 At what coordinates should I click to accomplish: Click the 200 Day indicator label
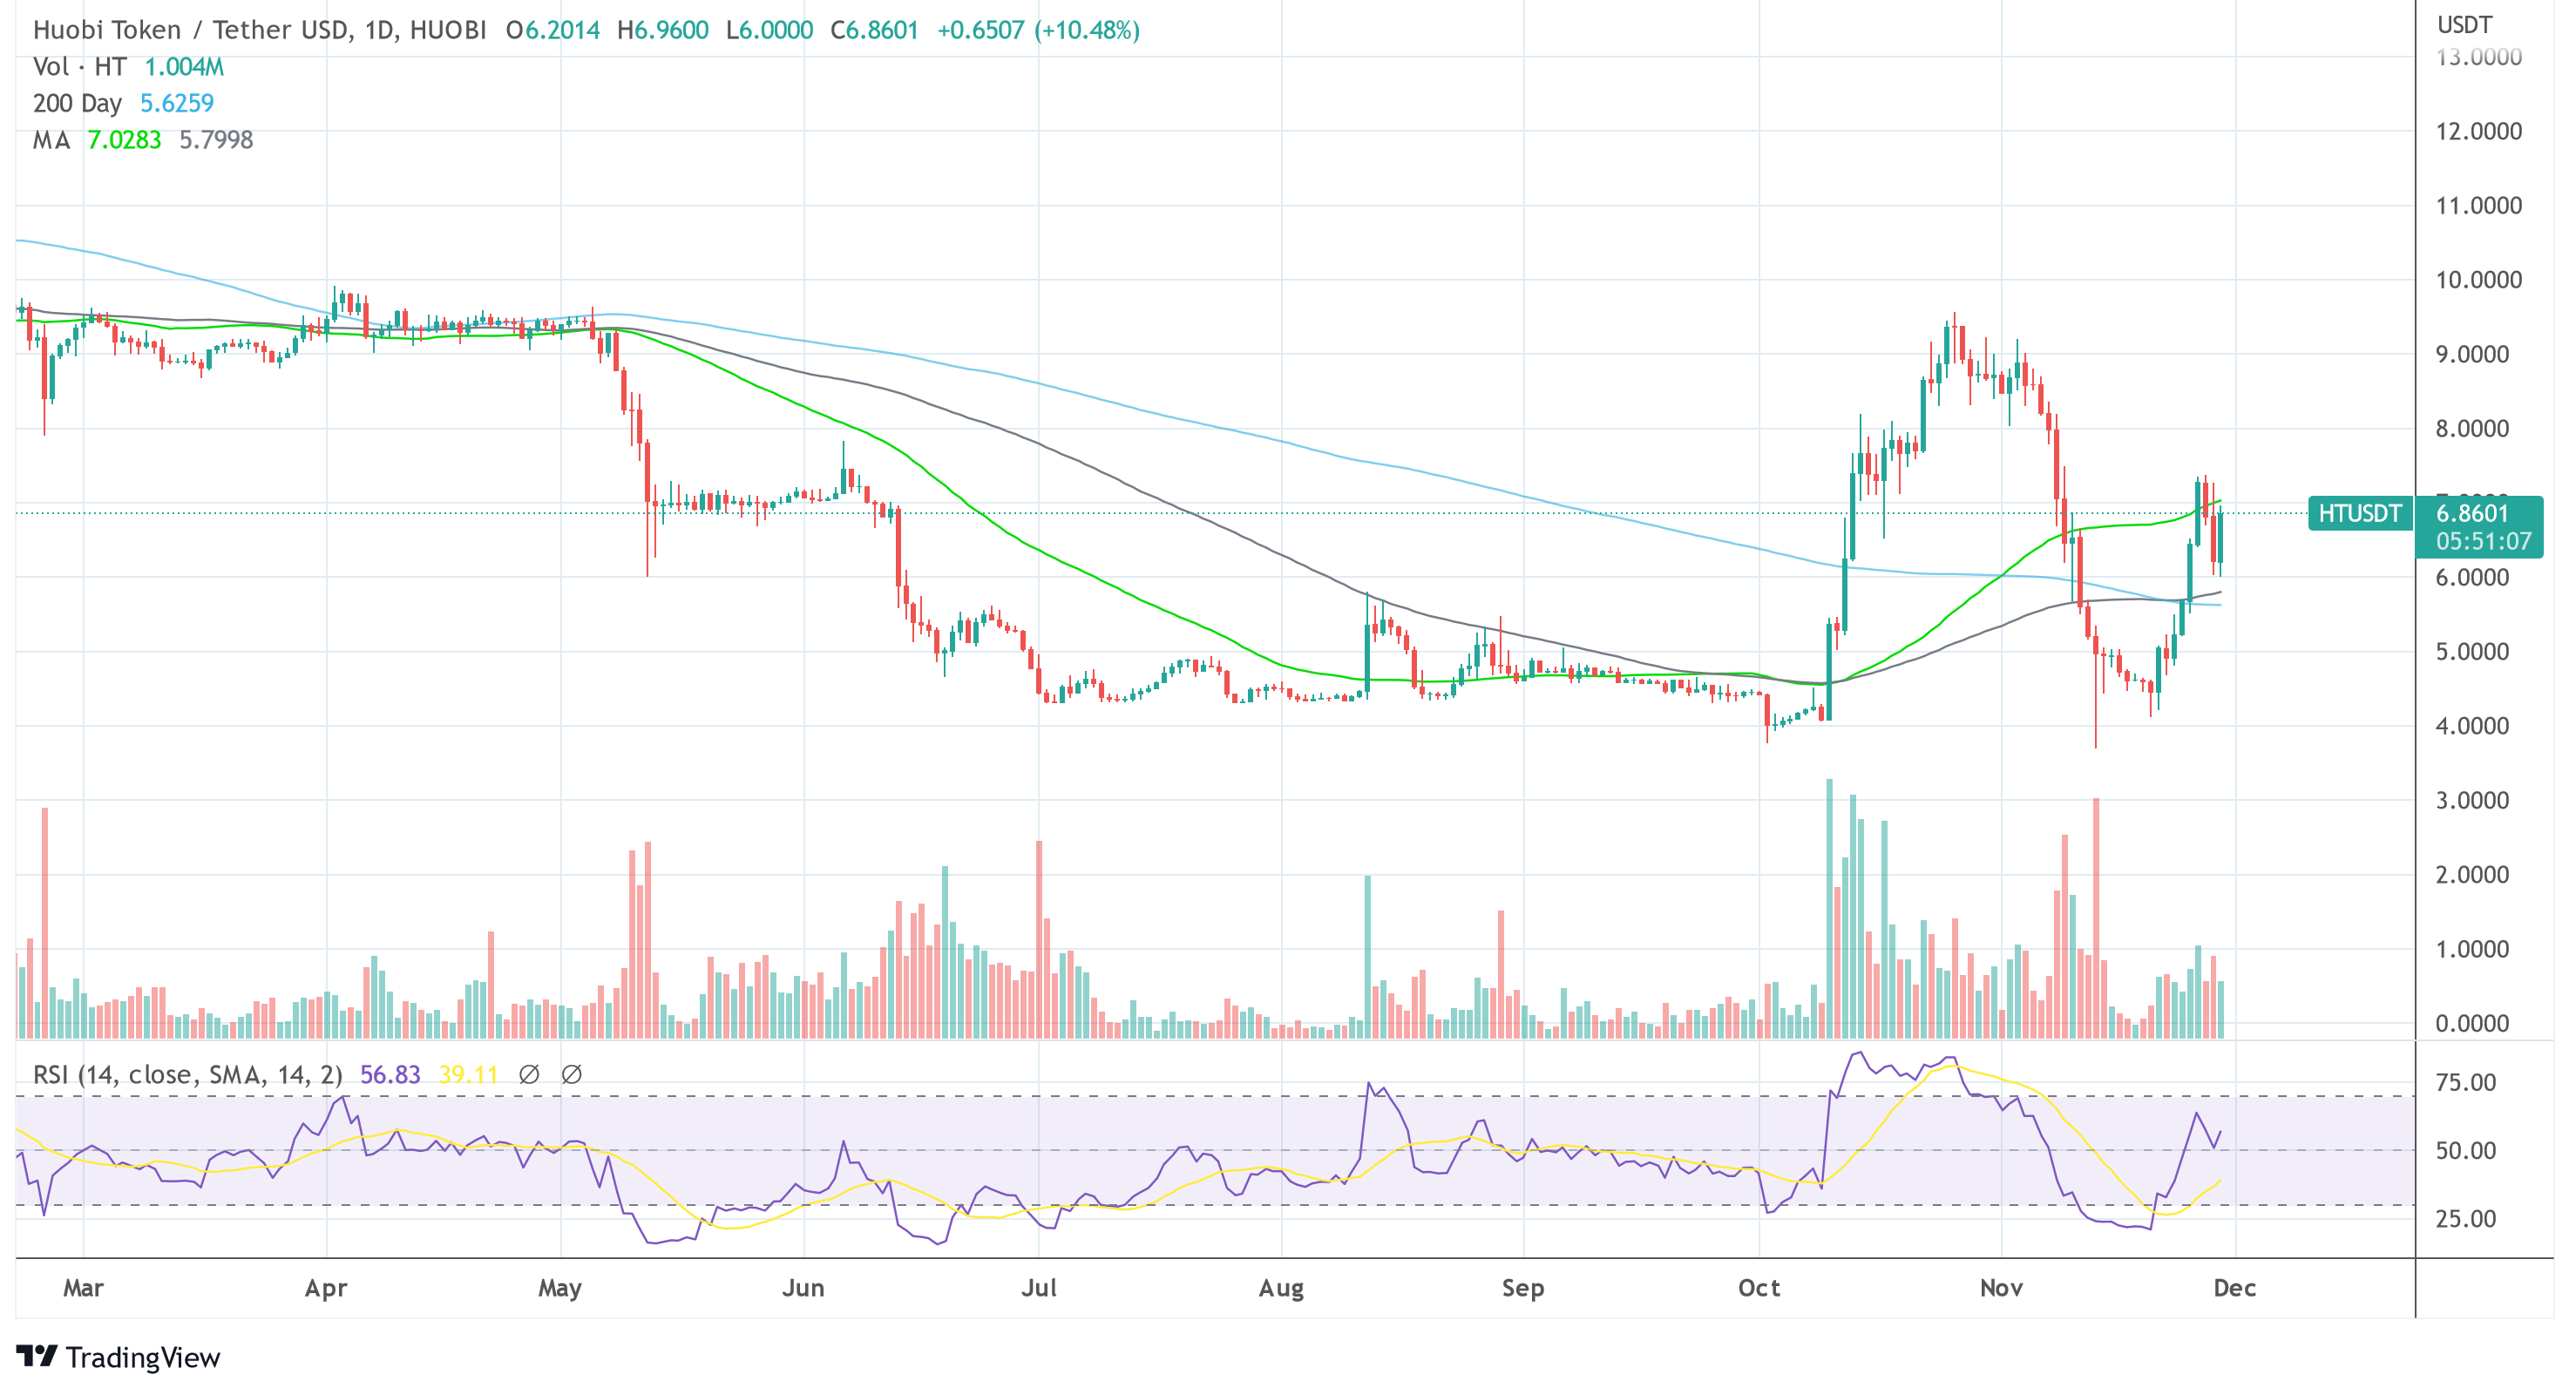coord(77,103)
